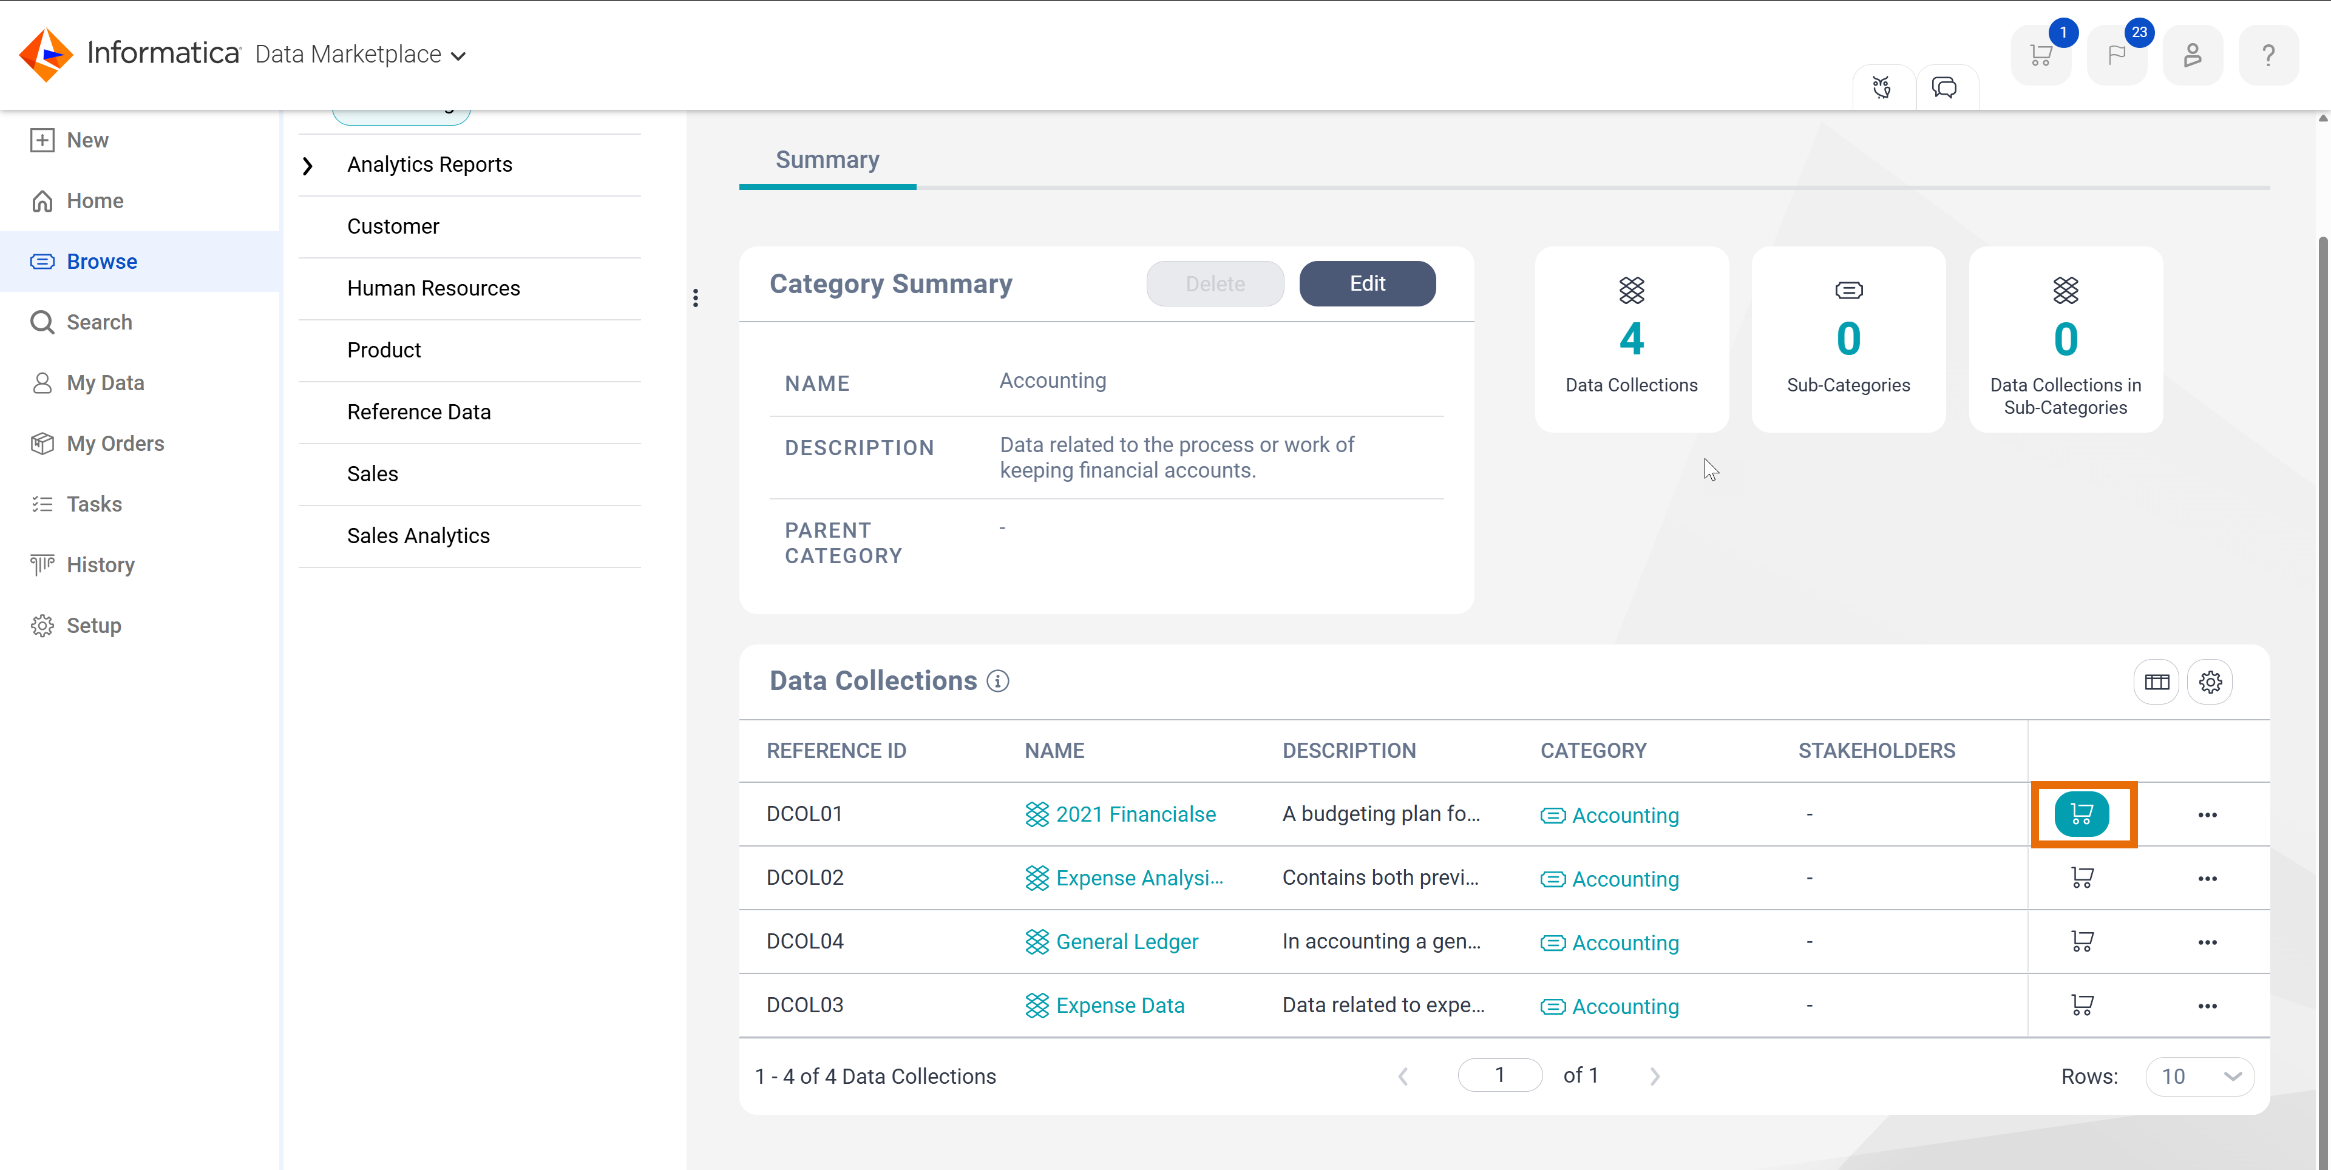Open My Data in left navigation
This screenshot has width=2331, height=1170.
tap(140, 383)
